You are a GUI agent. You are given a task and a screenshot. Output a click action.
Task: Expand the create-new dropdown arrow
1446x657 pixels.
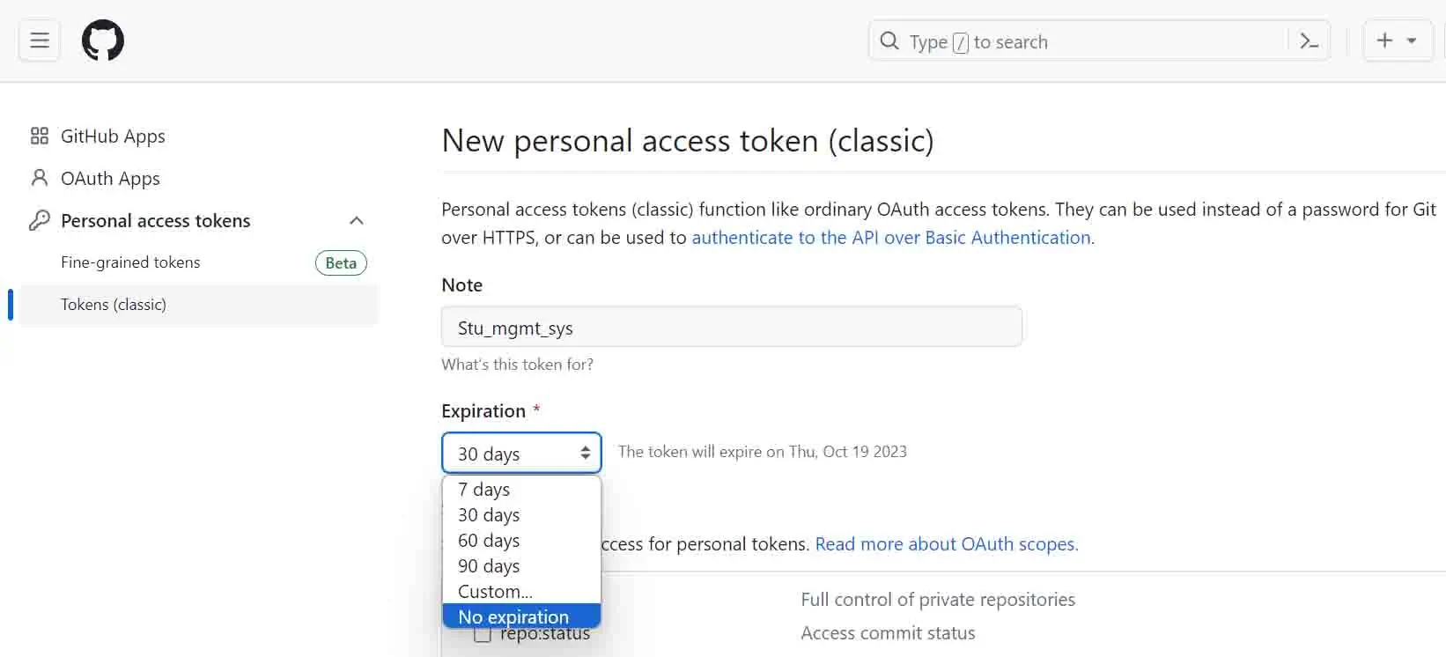click(x=1412, y=41)
